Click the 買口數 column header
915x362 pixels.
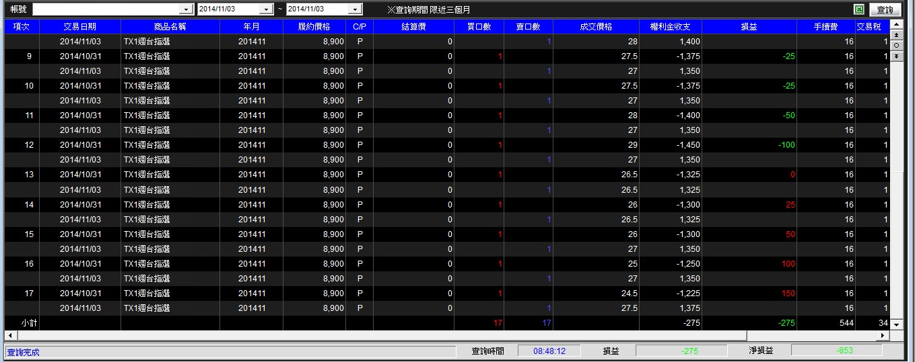point(479,27)
